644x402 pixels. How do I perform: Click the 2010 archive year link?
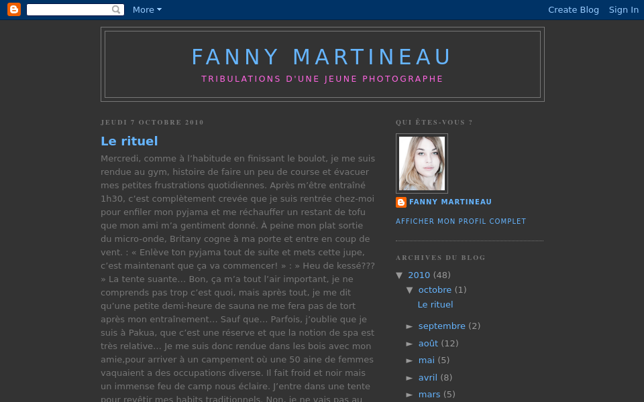coord(419,275)
